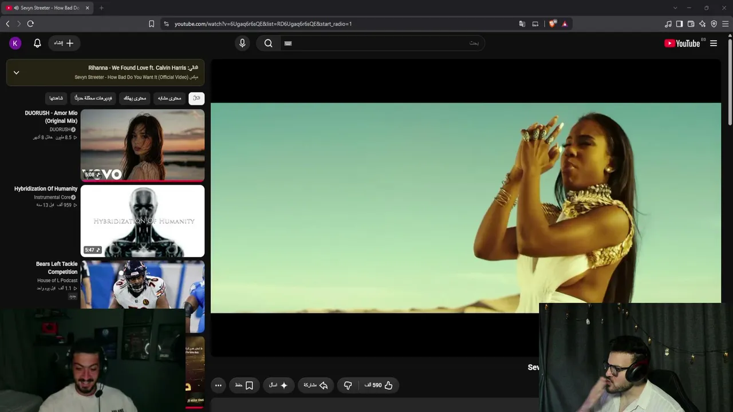Click the Ask (اسأل) sparkle button
The height and width of the screenshot is (412, 733).
coord(278,385)
